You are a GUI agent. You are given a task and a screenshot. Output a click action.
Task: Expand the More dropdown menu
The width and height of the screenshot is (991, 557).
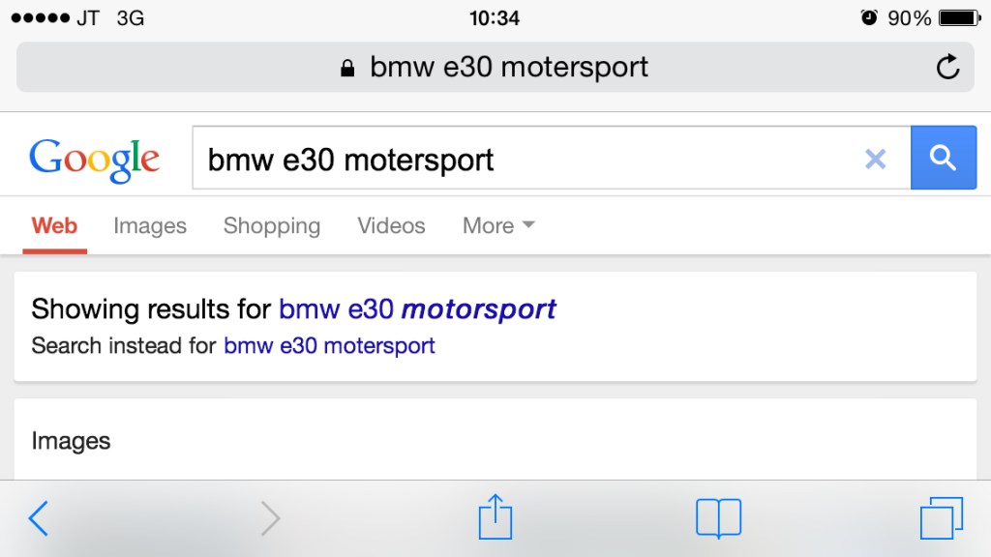click(x=498, y=226)
